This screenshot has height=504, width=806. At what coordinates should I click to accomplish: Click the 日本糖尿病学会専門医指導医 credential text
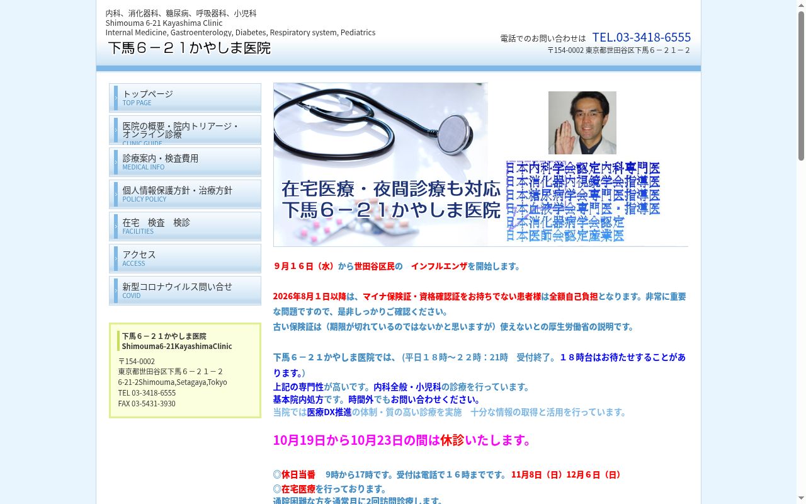(583, 195)
